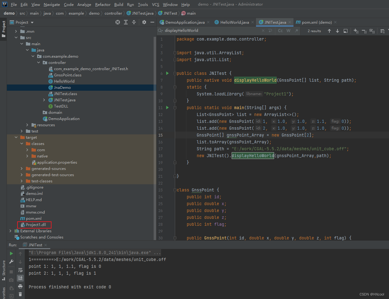Click the Select Opened File locate icon
The height and width of the screenshot is (299, 389).
click(x=118, y=22)
